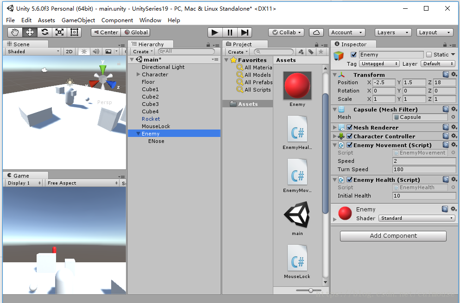Select the Project tab
The image size is (460, 303).
[245, 44]
